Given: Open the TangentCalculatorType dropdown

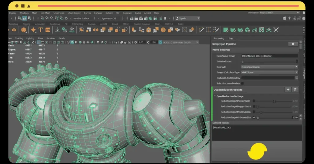Looking at the screenshot, I should tap(270, 72).
